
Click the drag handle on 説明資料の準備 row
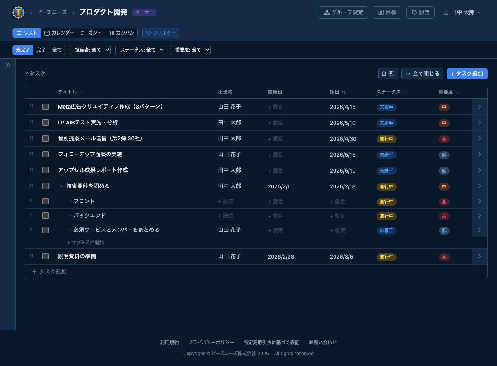tap(31, 256)
